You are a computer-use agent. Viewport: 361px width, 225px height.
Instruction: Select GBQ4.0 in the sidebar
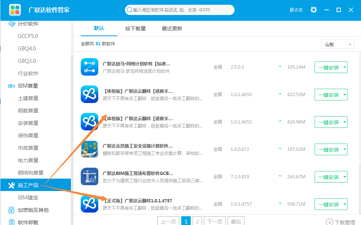click(x=27, y=49)
